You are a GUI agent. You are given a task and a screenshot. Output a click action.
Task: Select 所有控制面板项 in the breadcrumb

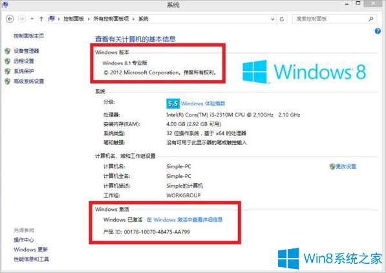111,19
